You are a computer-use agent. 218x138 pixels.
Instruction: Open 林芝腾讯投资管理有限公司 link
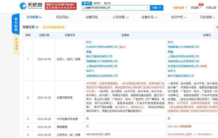183,66
